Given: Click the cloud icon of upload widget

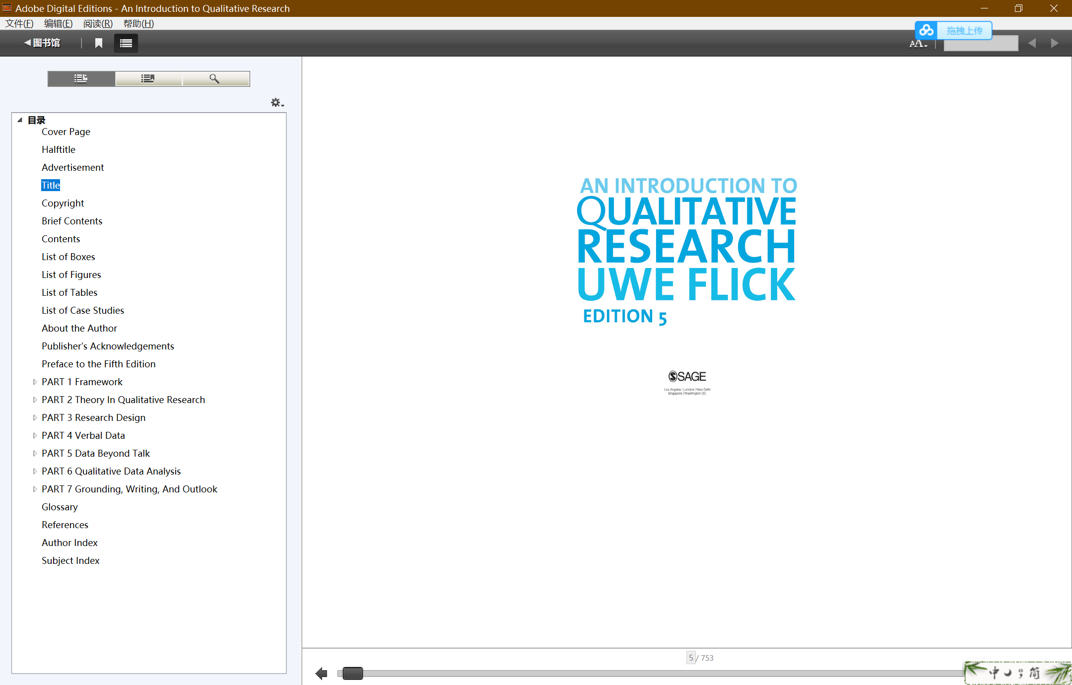Looking at the screenshot, I should click(x=926, y=31).
